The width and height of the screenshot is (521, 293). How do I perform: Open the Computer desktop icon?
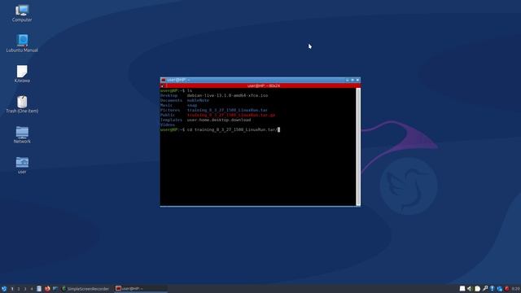point(22,13)
